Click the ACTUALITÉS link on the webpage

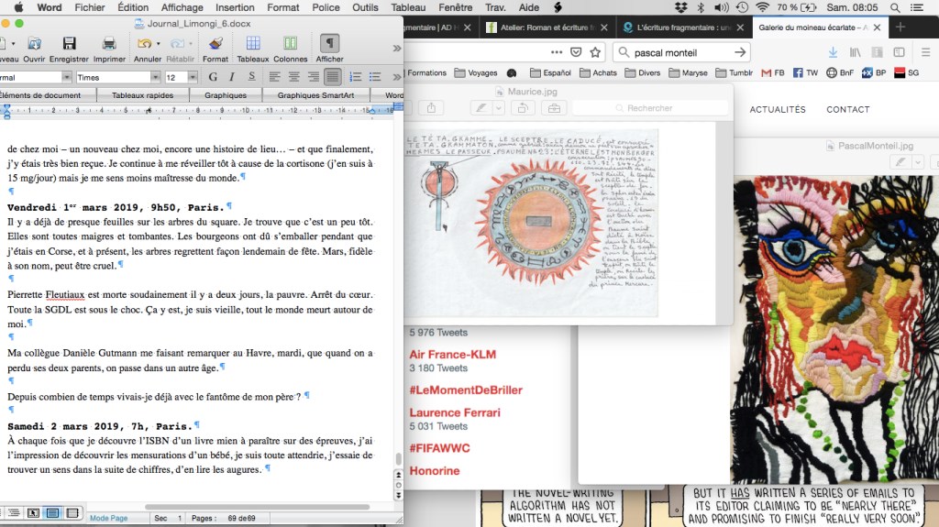[777, 110]
